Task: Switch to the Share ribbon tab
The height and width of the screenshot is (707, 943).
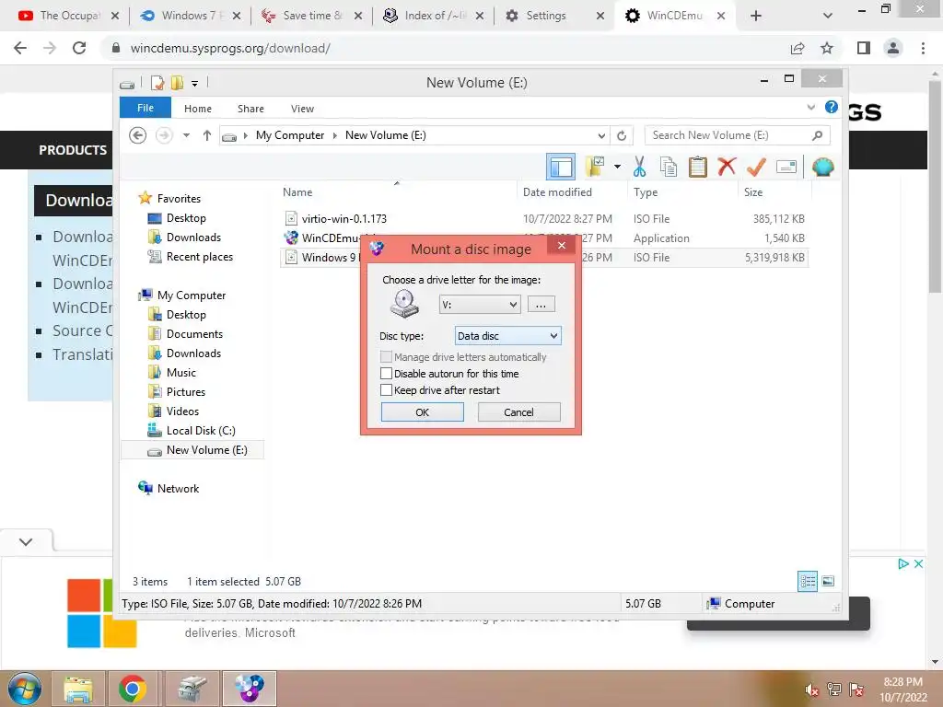Action: coord(250,109)
